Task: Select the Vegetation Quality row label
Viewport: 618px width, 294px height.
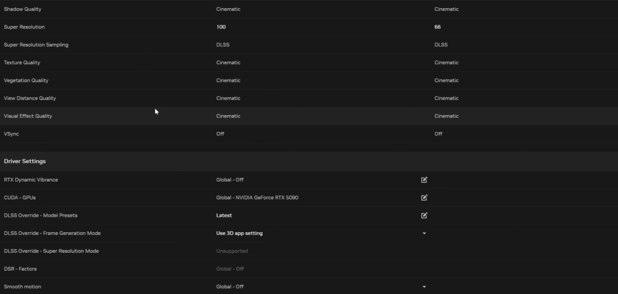Action: point(26,80)
